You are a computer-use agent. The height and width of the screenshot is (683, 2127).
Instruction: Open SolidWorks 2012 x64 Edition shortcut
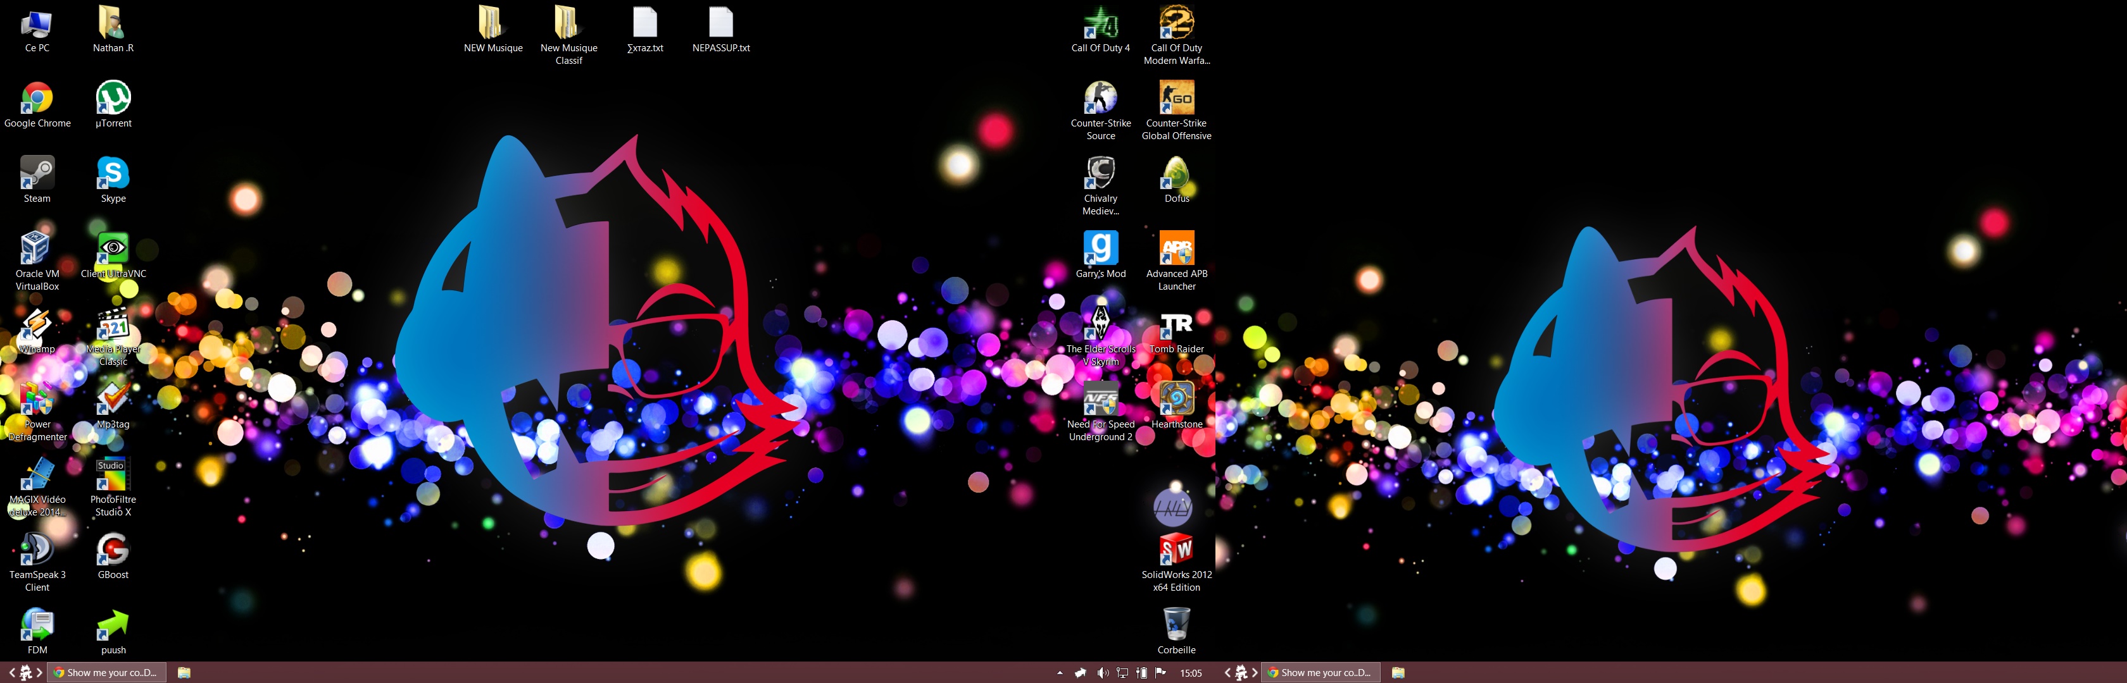[x=1177, y=563]
